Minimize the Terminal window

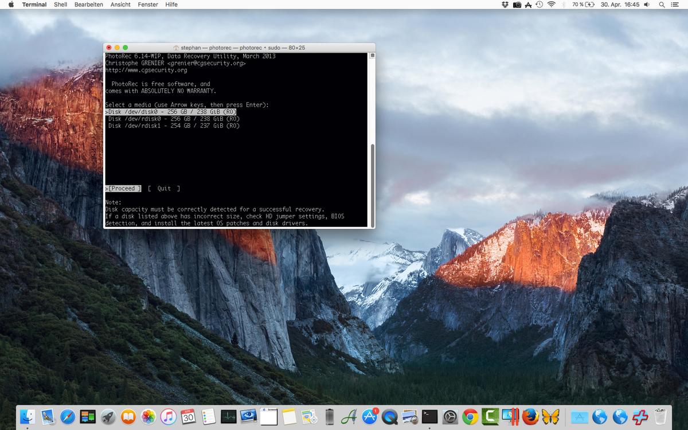pos(118,48)
